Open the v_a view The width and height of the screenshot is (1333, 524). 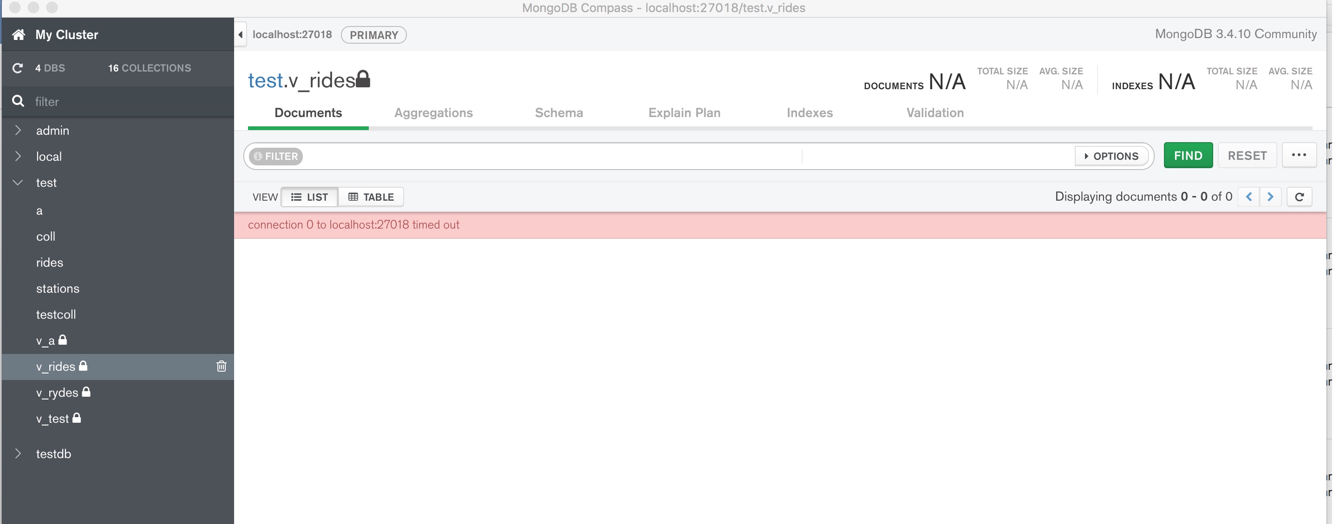click(118, 340)
